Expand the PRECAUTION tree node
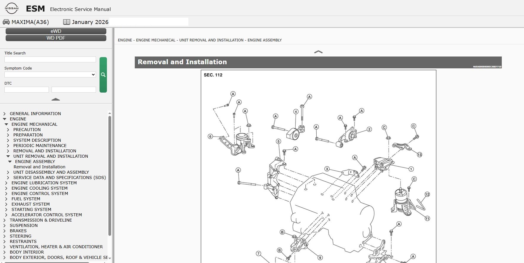This screenshot has height=263, width=524. tap(8, 130)
